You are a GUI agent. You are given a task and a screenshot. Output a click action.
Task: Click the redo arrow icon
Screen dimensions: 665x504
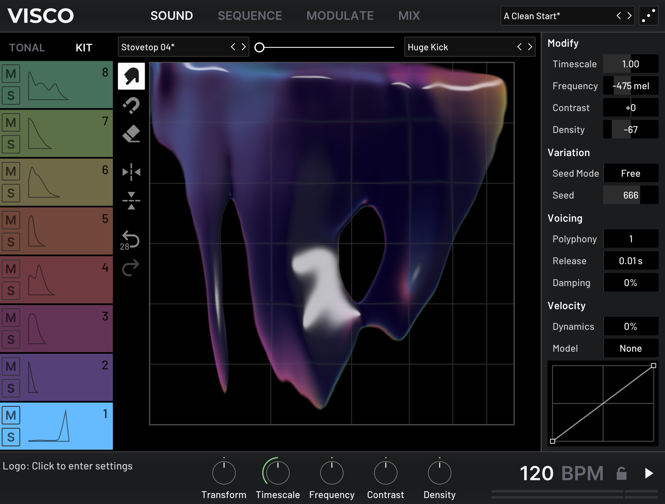pyautogui.click(x=131, y=267)
